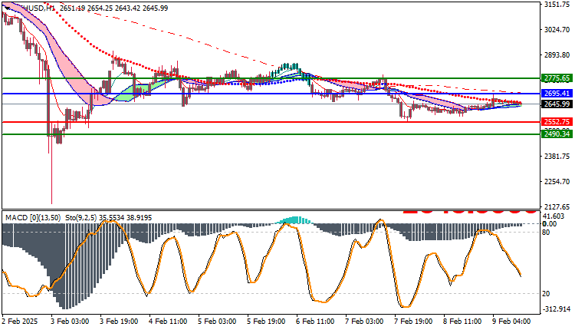This screenshot has width=575, height=330.
Task: Click the 2 Feb 2025 date label
Action: [20, 322]
